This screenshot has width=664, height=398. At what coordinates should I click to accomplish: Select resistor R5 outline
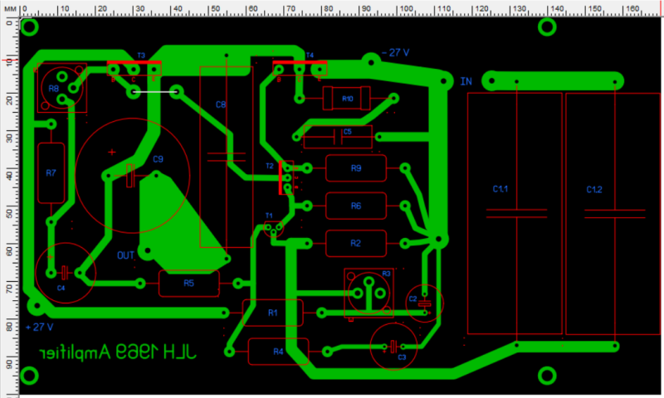click(189, 284)
